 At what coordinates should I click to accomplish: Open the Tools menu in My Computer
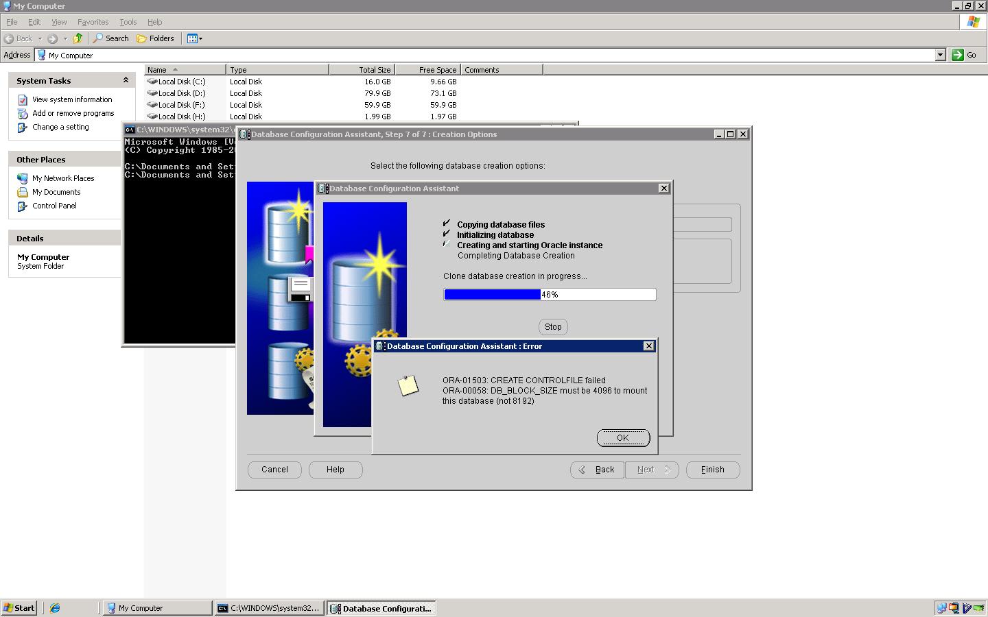(128, 22)
